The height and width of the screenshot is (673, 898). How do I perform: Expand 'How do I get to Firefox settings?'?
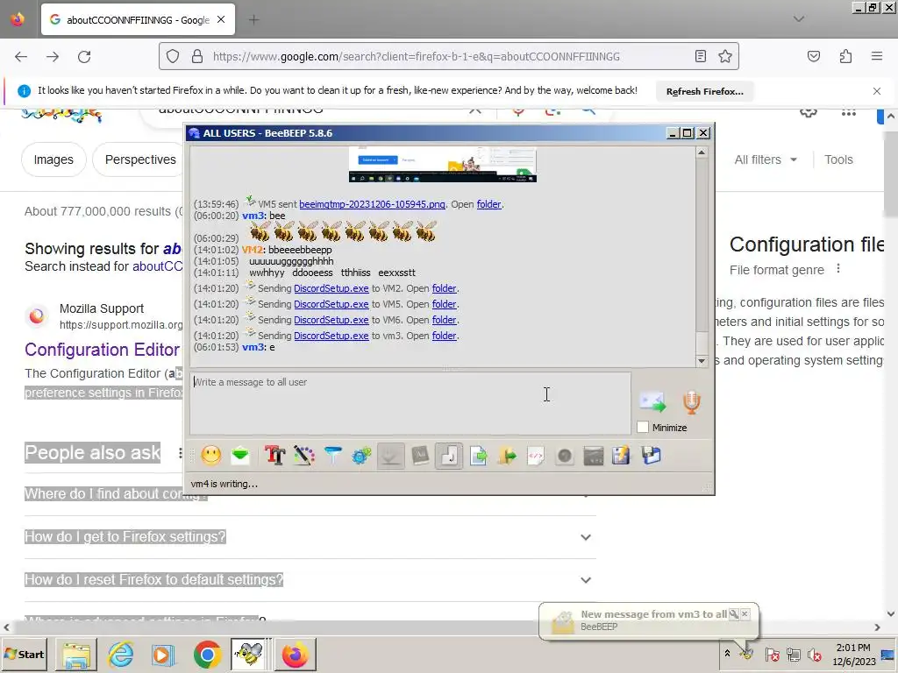coord(310,537)
